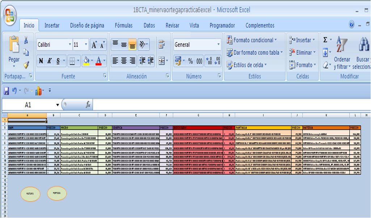This screenshot has height=218, width=371.
Task: Click Insertar cells button
Action: tap(302, 40)
